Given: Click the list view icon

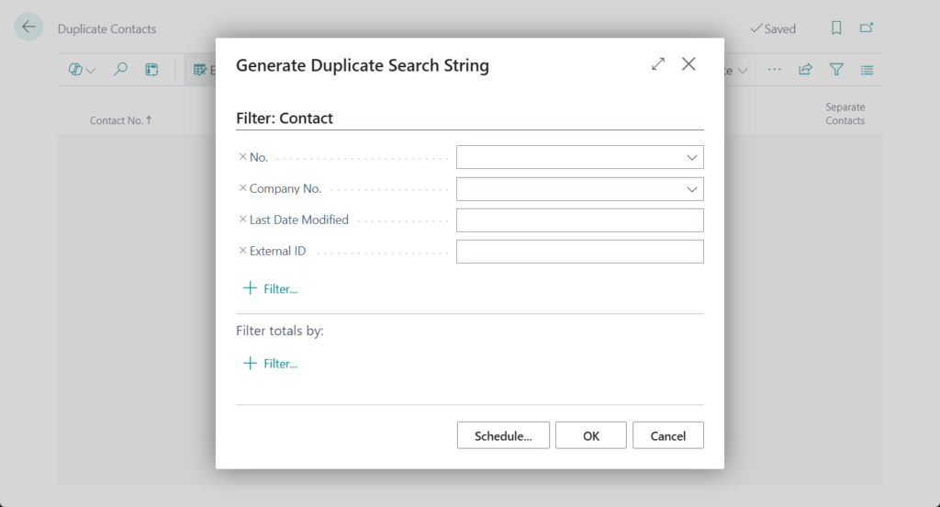Looking at the screenshot, I should coord(867,70).
